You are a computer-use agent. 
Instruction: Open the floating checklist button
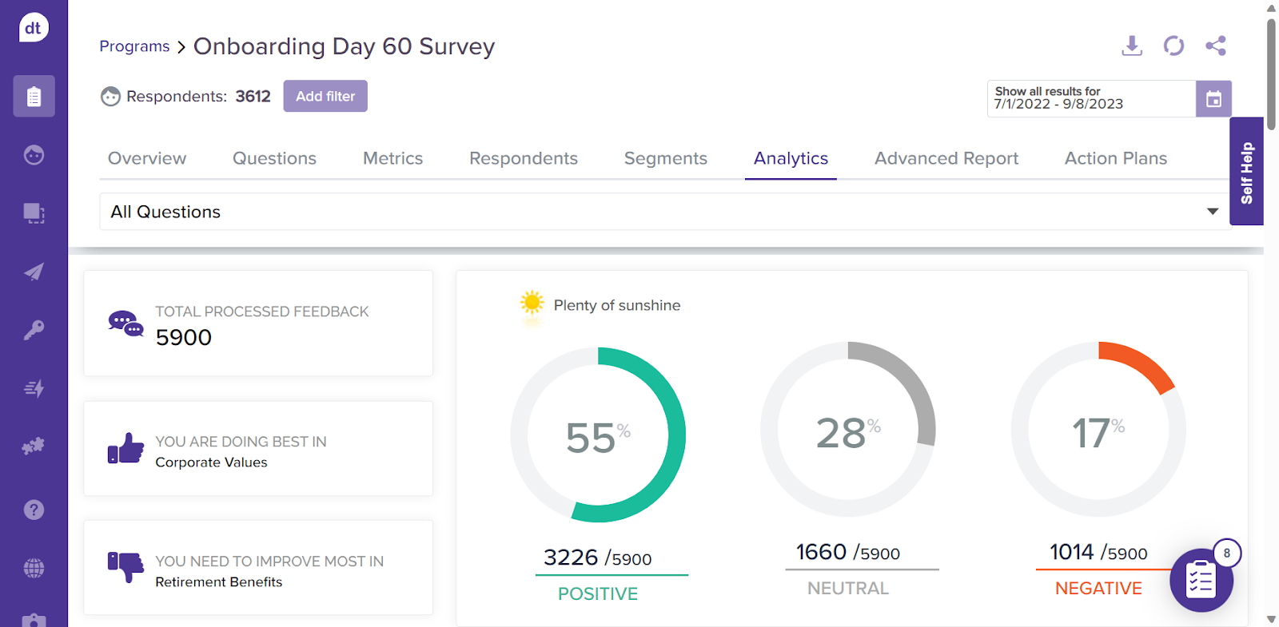point(1201,581)
